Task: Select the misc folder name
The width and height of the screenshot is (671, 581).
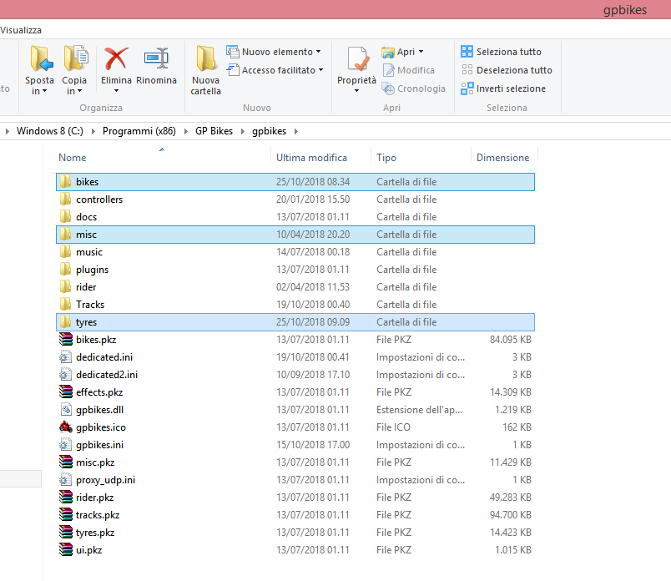Action: pos(87,235)
